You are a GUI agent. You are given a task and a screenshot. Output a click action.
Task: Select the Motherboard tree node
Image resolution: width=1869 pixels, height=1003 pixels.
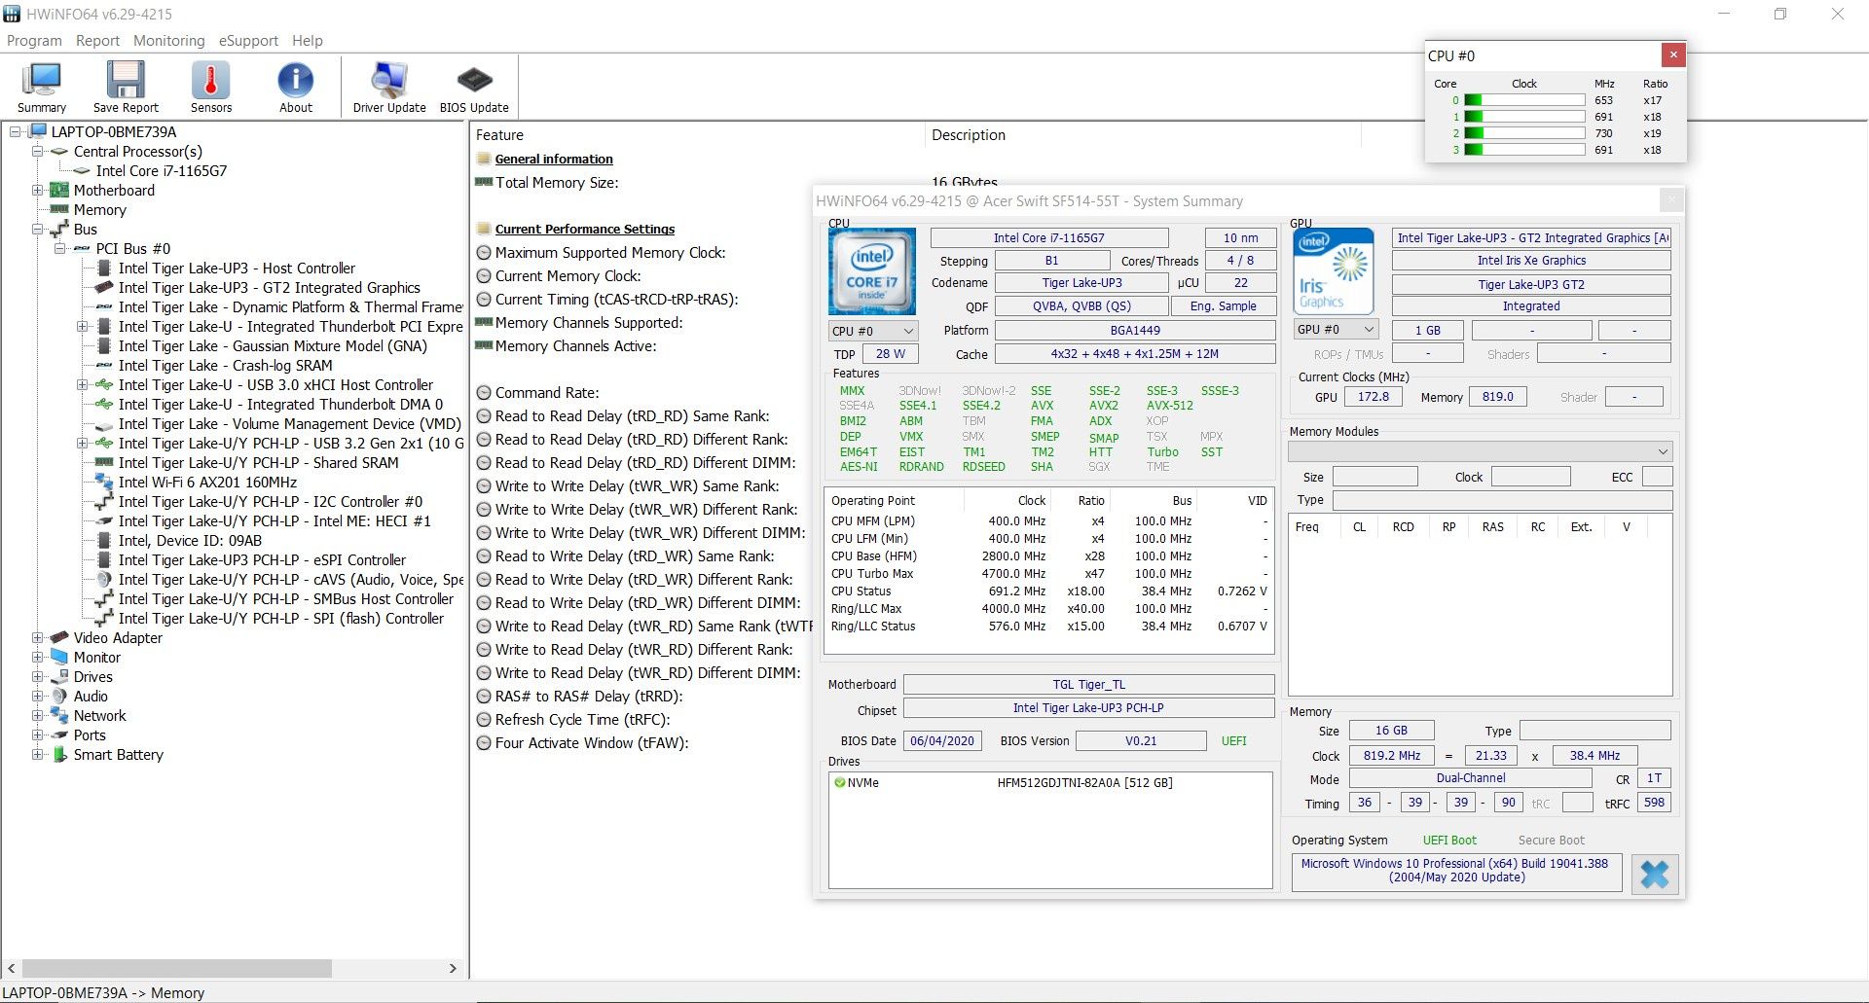(114, 191)
